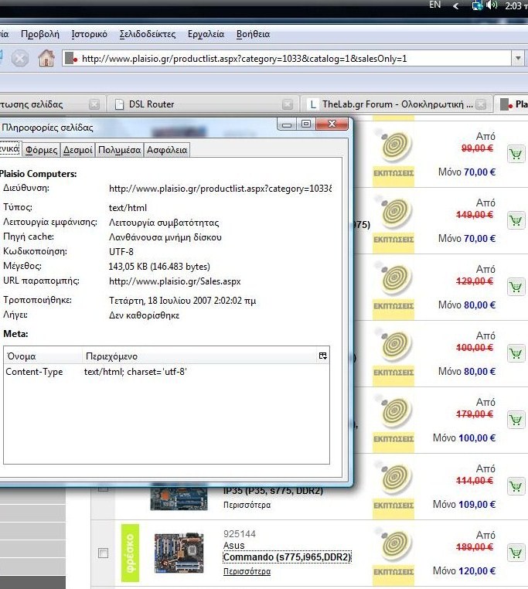Screen dimensions: 528x589
Task: Expand hidden system tray icons arrow
Action: 456,5
